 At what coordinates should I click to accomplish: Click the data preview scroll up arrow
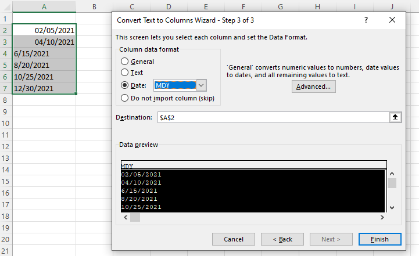(x=392, y=174)
